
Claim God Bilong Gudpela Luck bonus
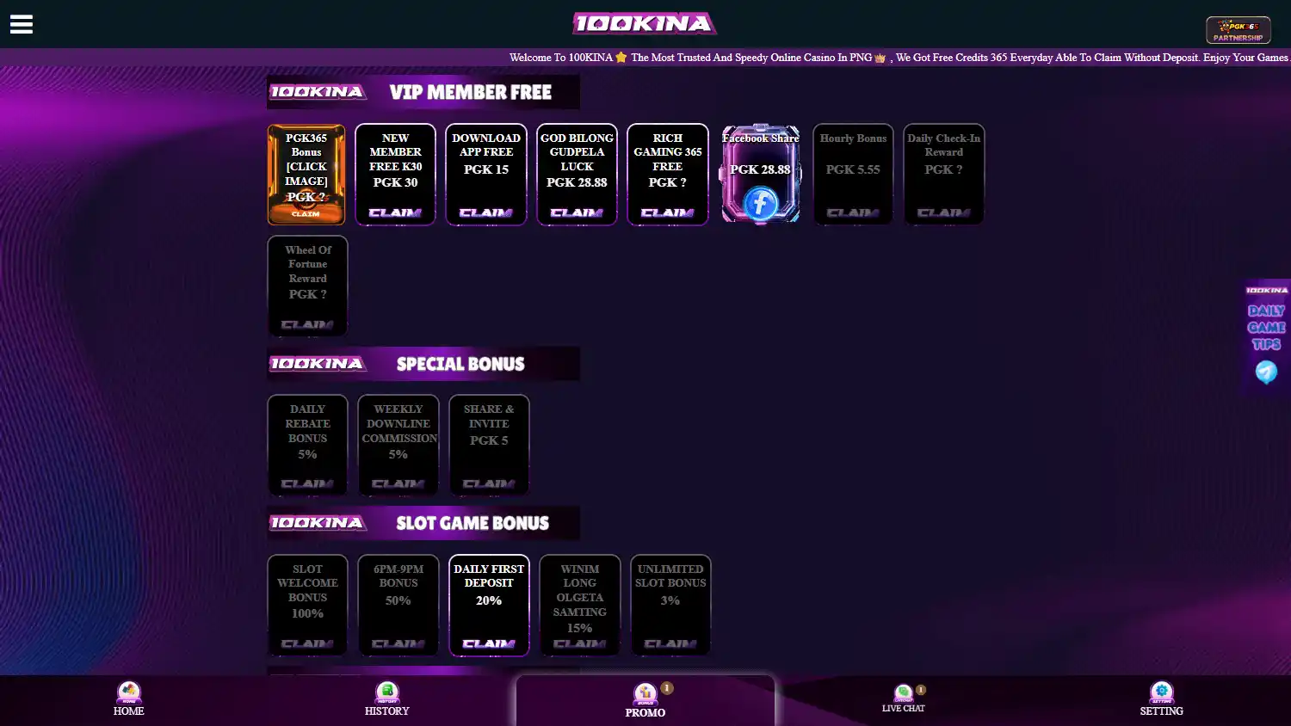[x=577, y=175]
